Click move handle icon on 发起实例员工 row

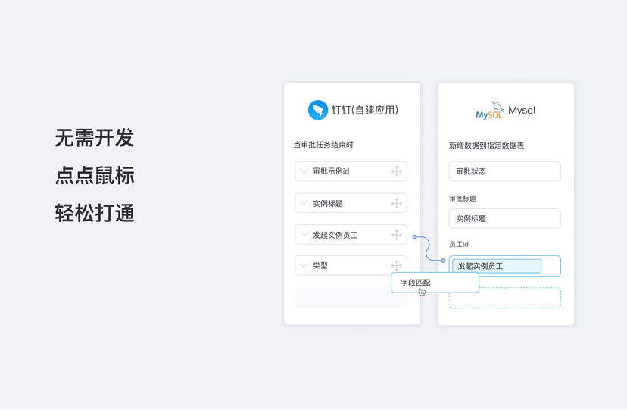click(x=396, y=235)
